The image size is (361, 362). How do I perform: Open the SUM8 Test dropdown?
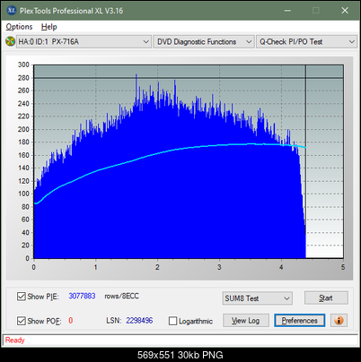click(x=258, y=298)
